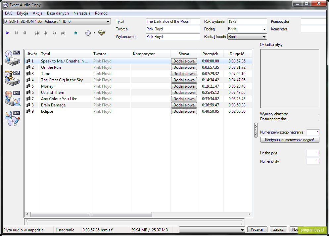Click Dodaj słowa for On the Run

[184, 67]
